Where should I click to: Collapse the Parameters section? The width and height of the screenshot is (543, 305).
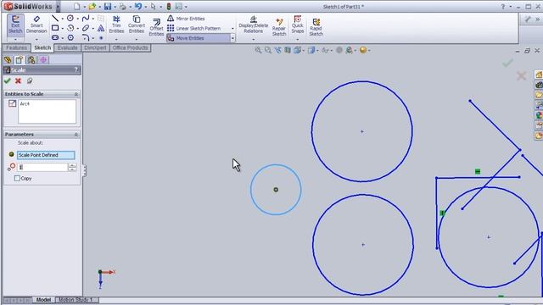pos(76,134)
